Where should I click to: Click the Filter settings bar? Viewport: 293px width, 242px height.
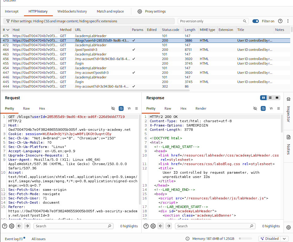(x=89, y=21)
